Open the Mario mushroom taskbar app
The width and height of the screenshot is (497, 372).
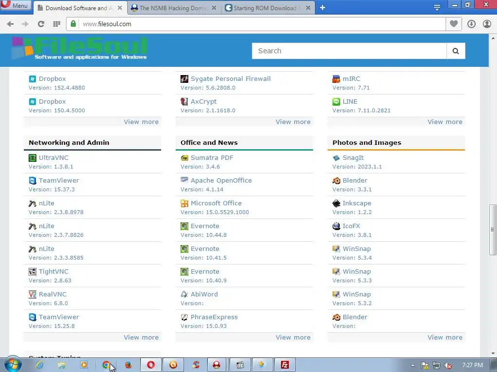click(x=217, y=365)
